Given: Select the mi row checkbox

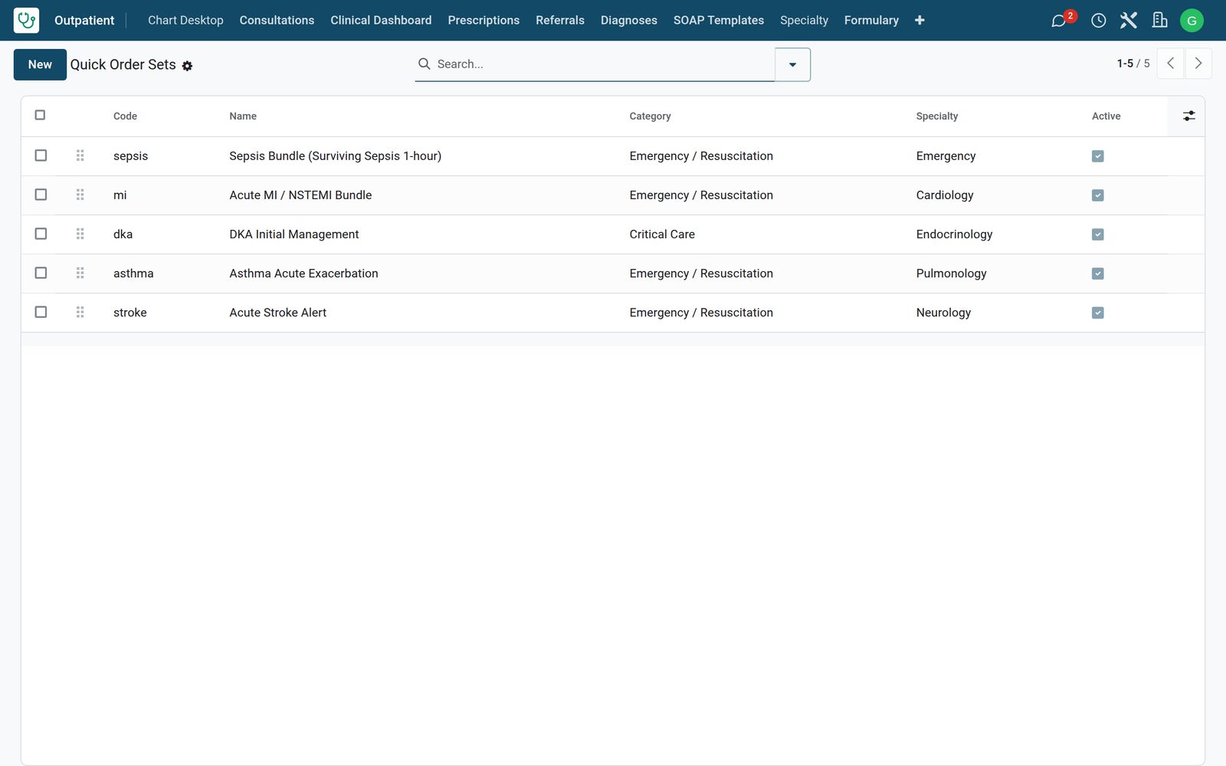Looking at the screenshot, I should [x=41, y=195].
